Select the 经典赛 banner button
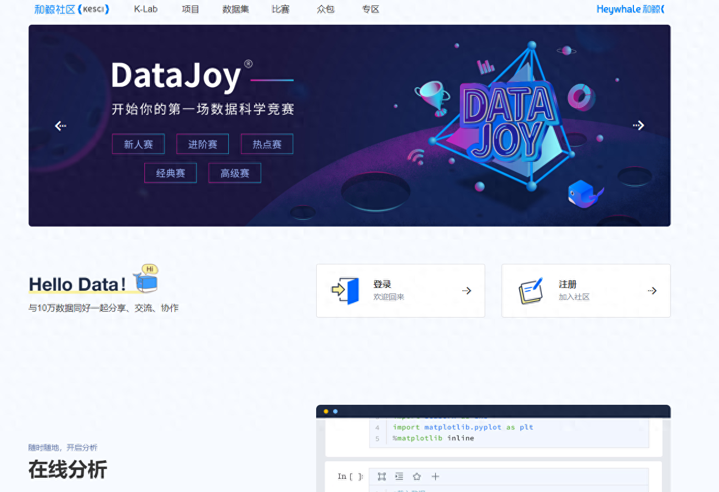 (x=171, y=173)
